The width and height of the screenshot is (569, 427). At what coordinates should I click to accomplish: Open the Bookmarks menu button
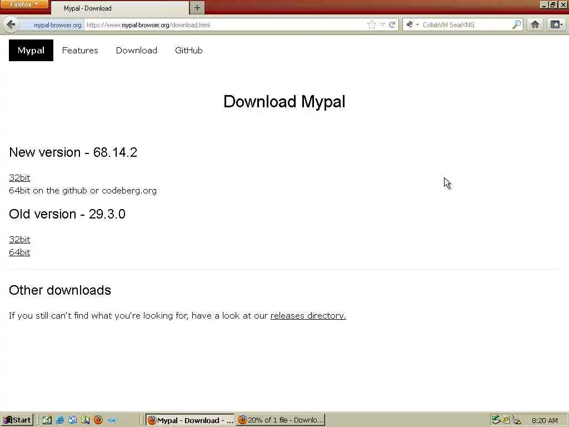point(556,24)
